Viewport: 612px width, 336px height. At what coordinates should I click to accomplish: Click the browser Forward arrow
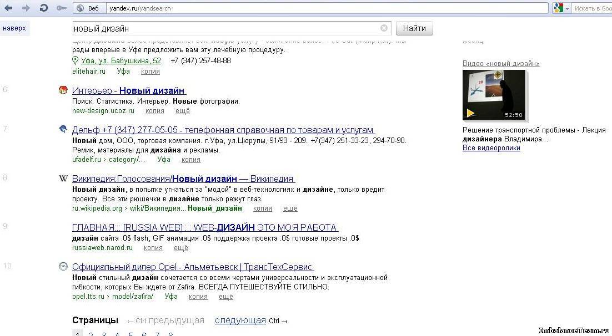pos(26,8)
